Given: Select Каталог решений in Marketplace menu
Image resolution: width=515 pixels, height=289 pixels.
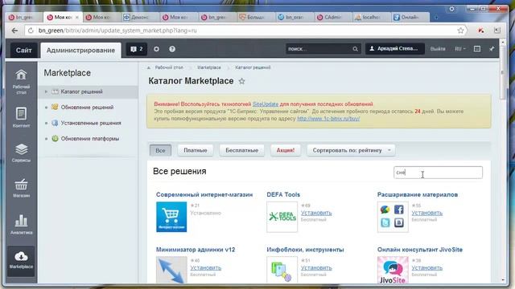Looking at the screenshot, I should point(82,92).
